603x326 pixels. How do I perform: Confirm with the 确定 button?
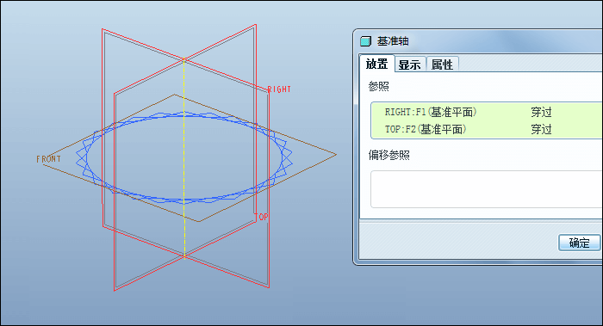click(x=579, y=243)
